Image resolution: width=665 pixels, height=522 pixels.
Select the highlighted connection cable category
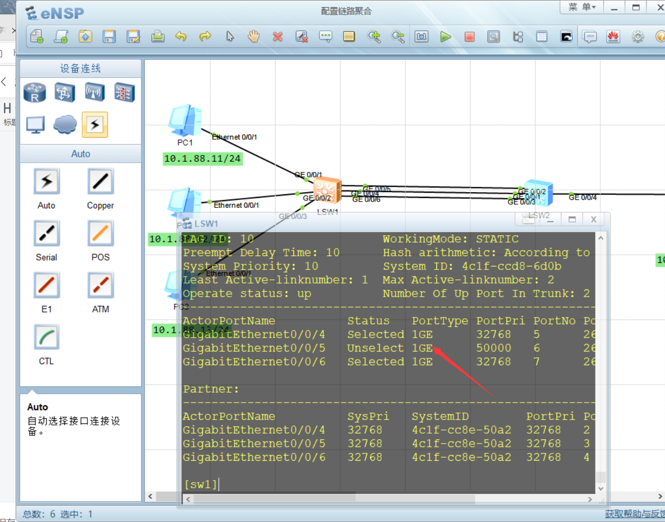(95, 125)
